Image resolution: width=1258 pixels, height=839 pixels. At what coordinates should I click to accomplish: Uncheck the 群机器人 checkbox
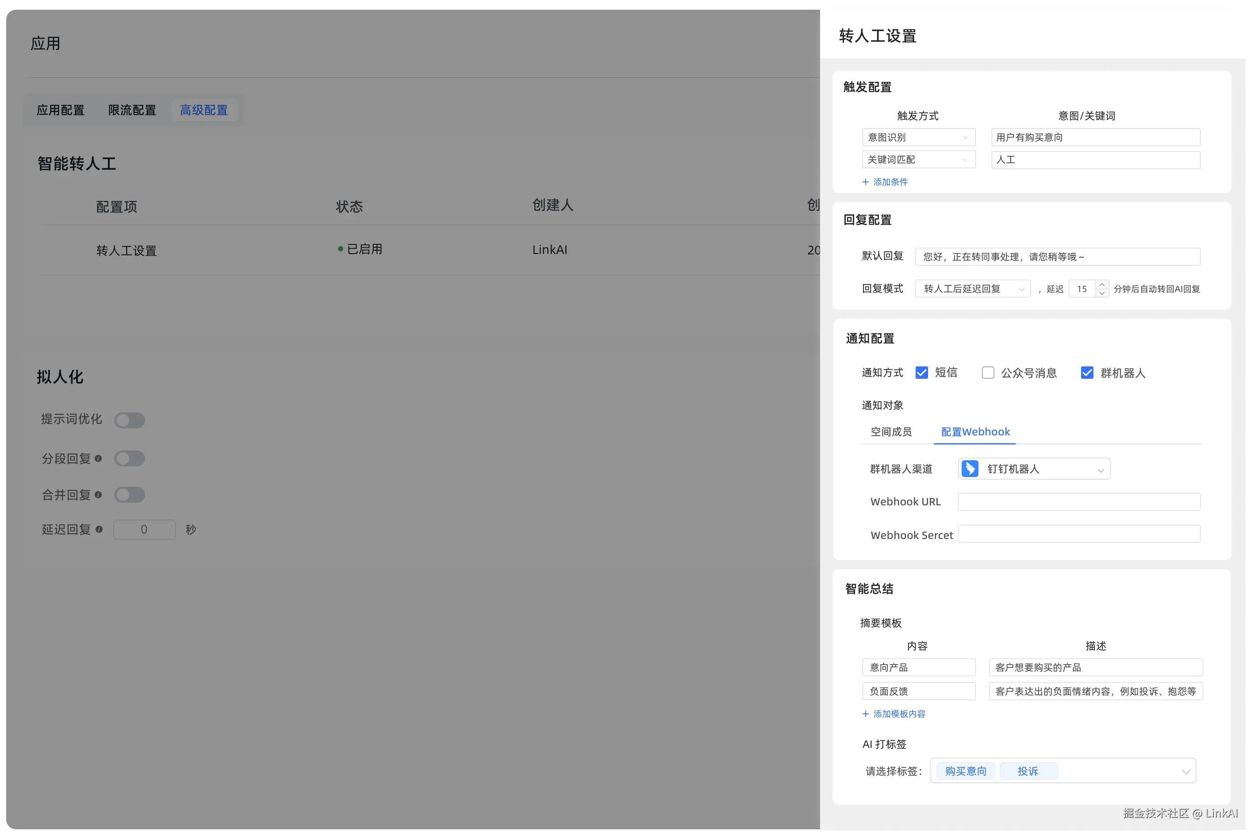point(1087,373)
